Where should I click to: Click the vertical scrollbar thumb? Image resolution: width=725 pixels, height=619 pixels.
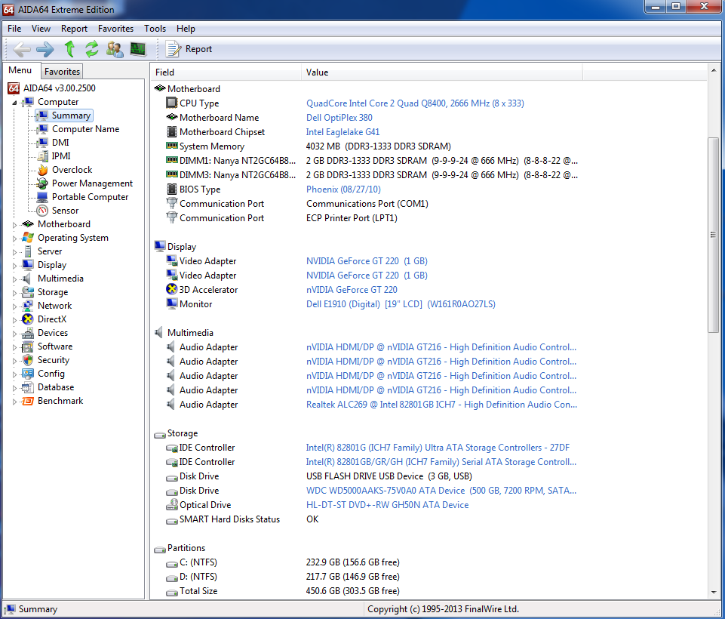pos(714,235)
